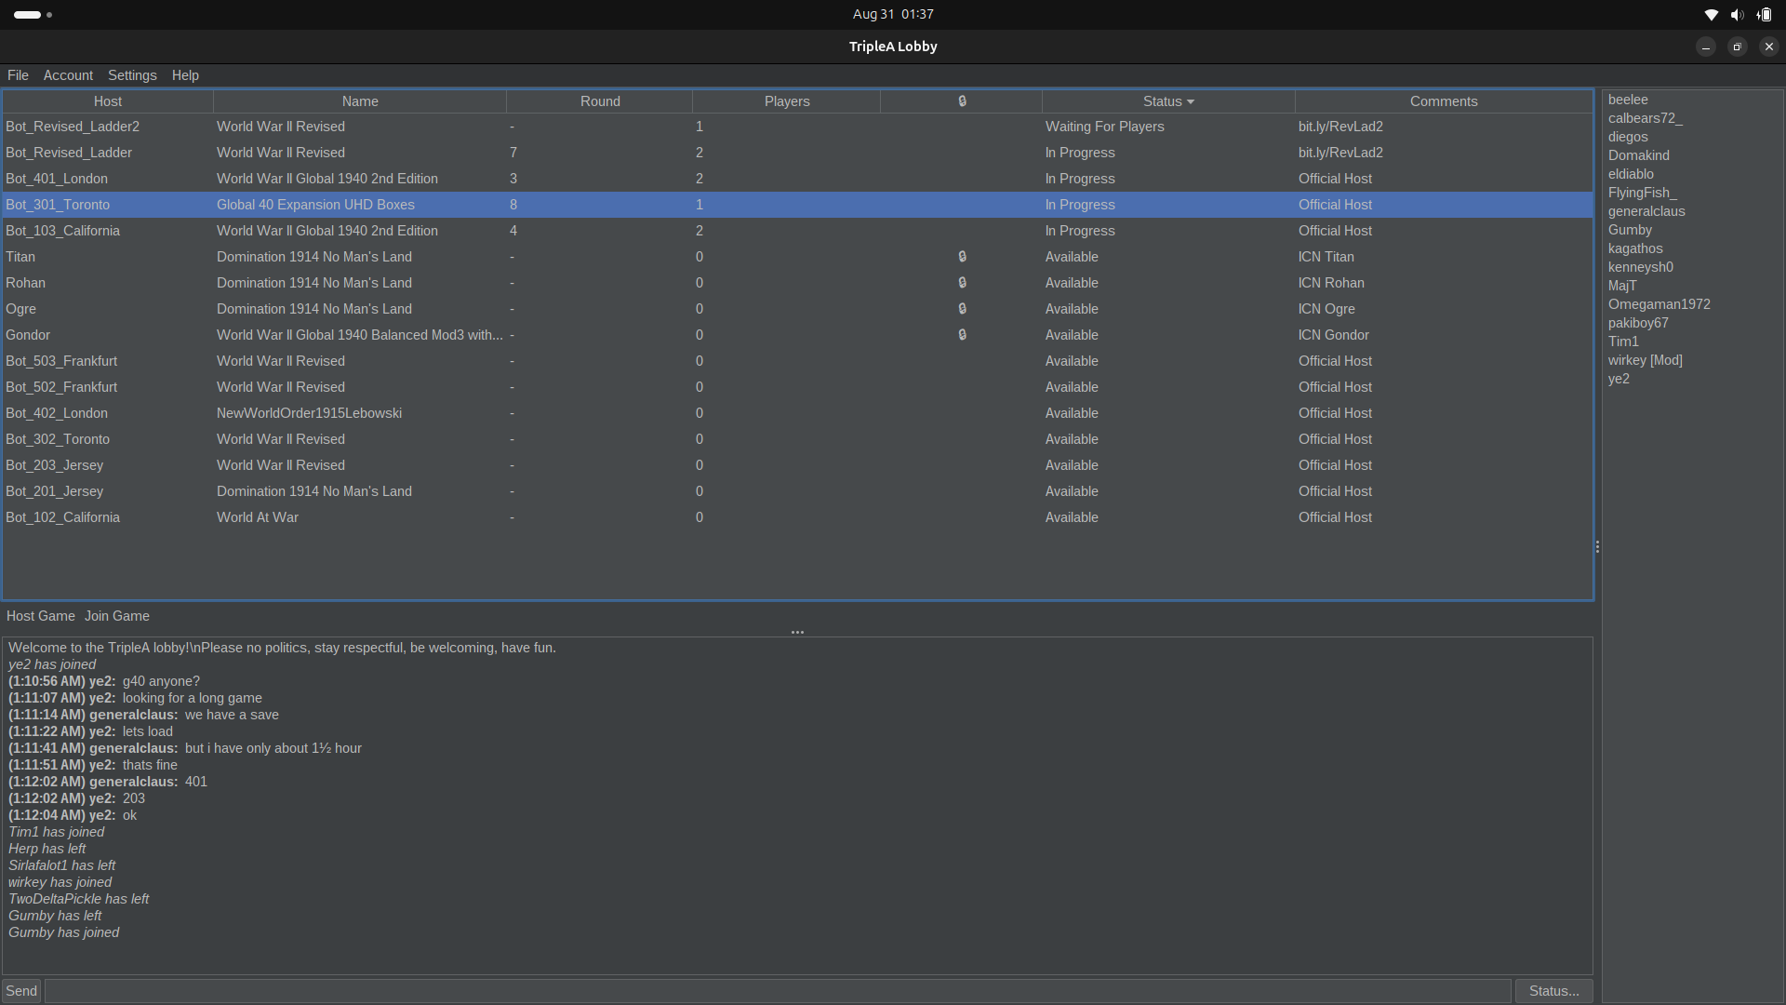This screenshot has height=1005, width=1786.
Task: Select player kenneysh0 in the user list
Action: [1640, 267]
